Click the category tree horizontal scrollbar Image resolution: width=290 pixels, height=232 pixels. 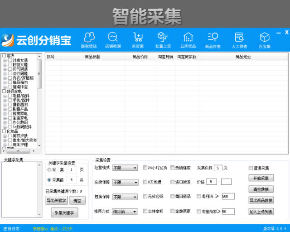[x=19, y=151]
